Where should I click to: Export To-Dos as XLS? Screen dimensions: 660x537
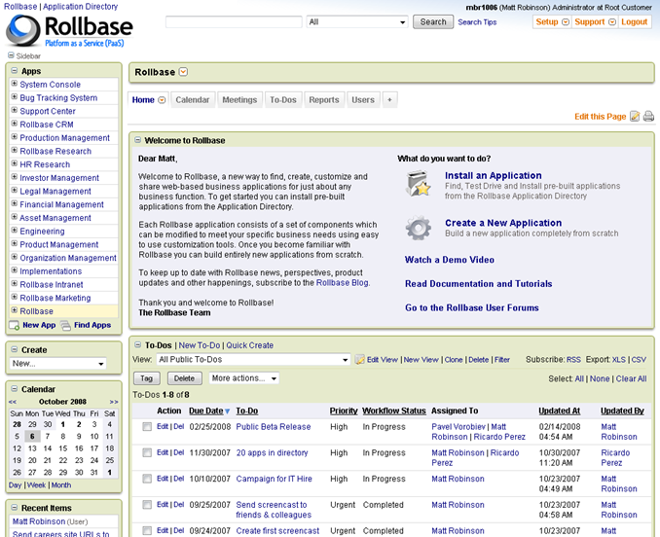tap(619, 360)
